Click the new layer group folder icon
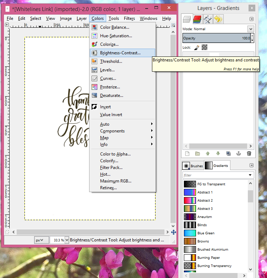The width and height of the screenshot is (267, 278). click(197, 154)
